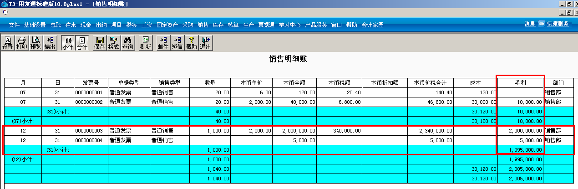Click the 保存 (Save) floppy disk icon
Screen dimensions: 578x189
tap(100, 43)
